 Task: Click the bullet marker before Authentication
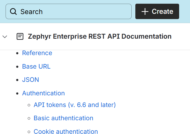(x=17, y=93)
